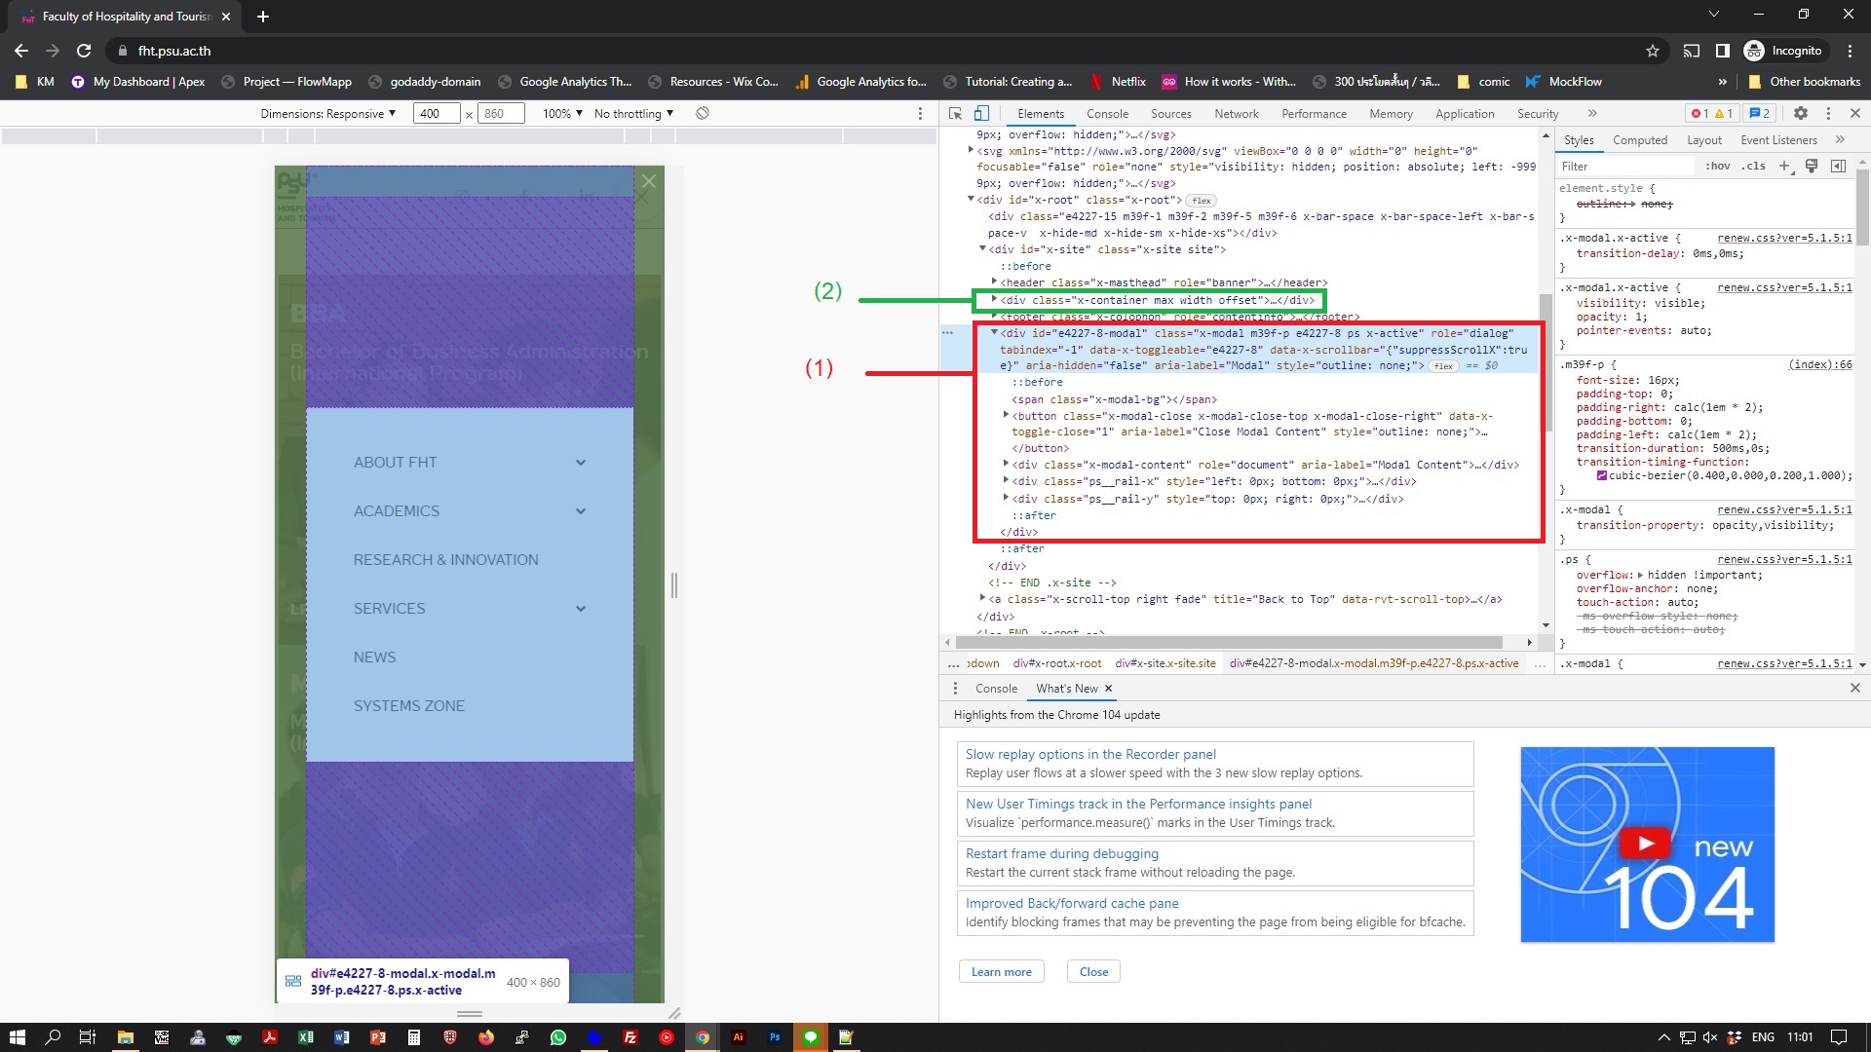Toggle the .cls element classes button

(x=1755, y=166)
